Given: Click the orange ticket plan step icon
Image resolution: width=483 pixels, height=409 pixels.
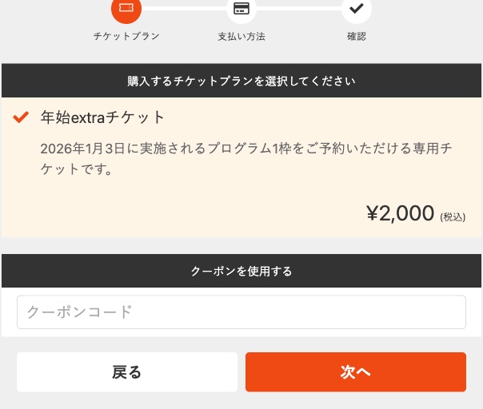Looking at the screenshot, I should click(126, 9).
